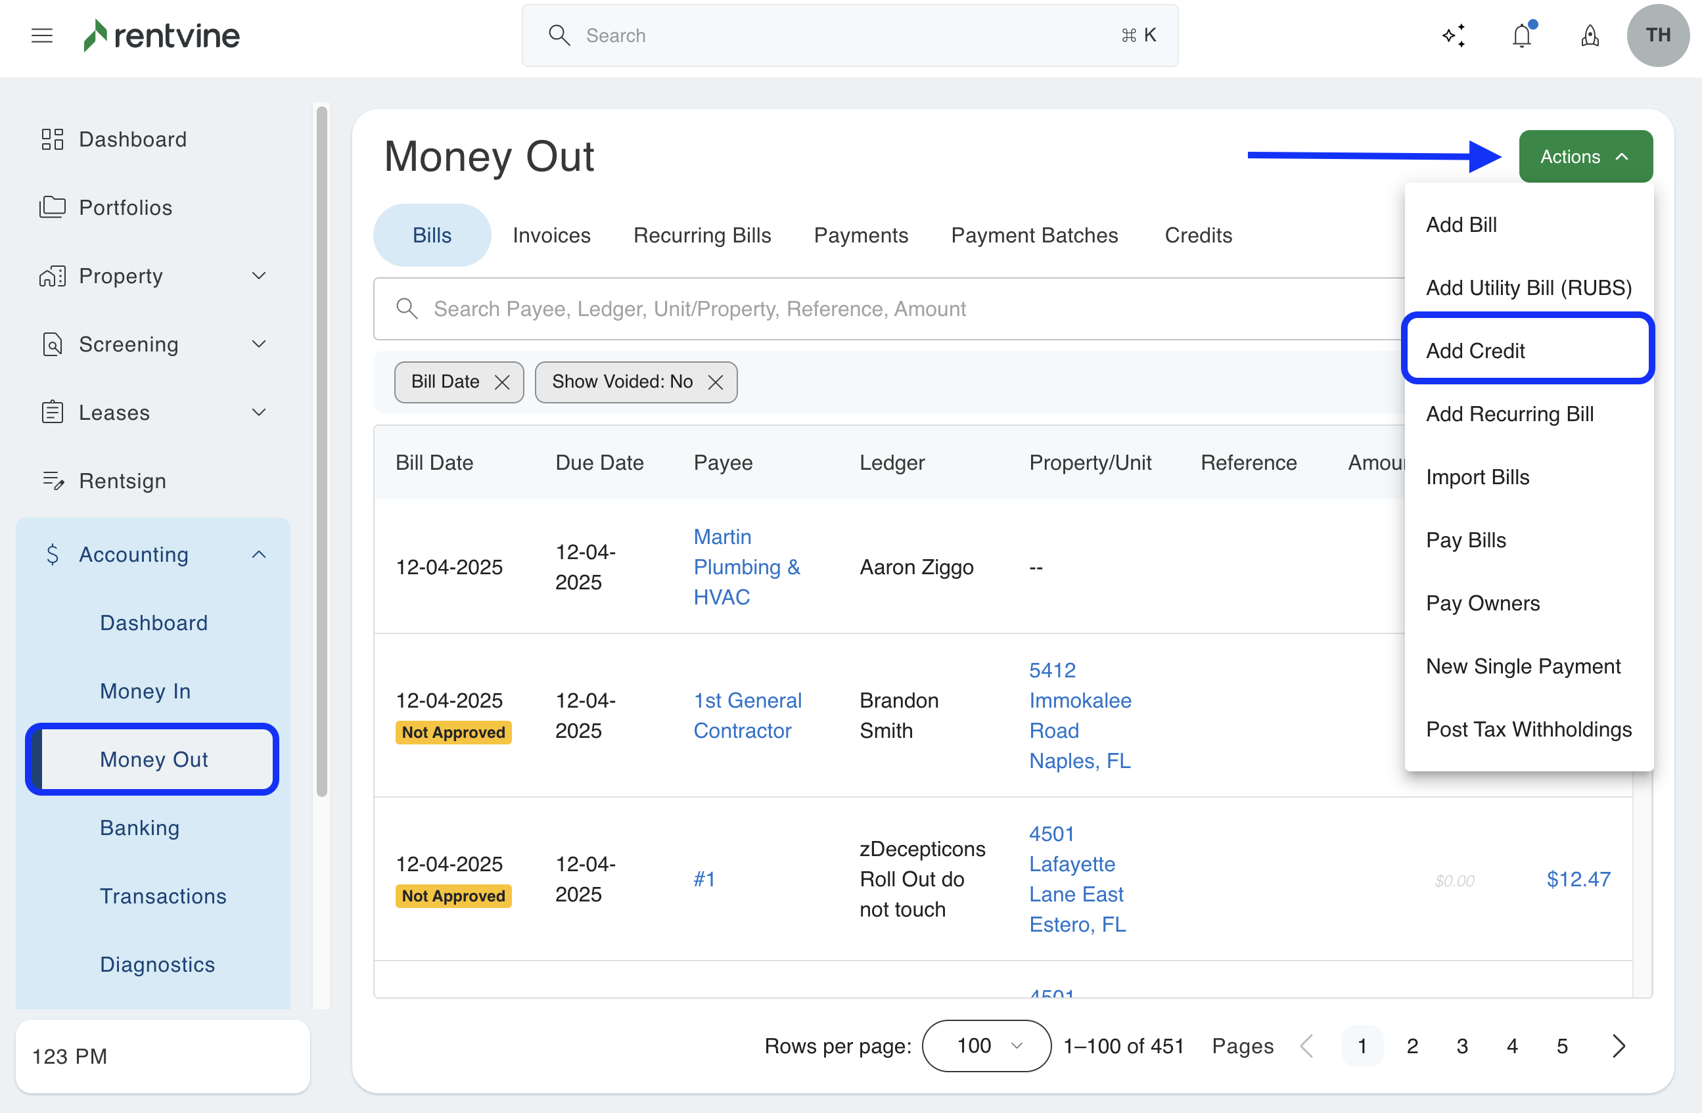Click the Dashboard grid icon in sidebar

coord(52,139)
